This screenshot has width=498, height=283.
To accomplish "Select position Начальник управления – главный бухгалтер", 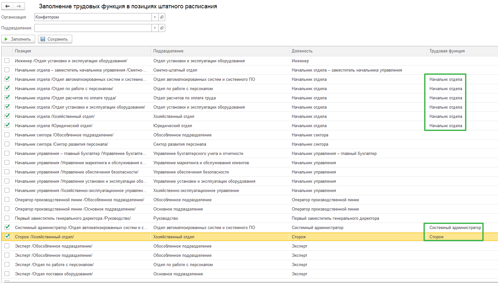I will pos(81,154).
